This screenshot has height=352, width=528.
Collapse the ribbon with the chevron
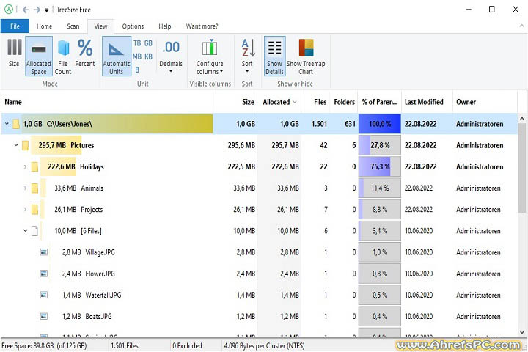521,26
